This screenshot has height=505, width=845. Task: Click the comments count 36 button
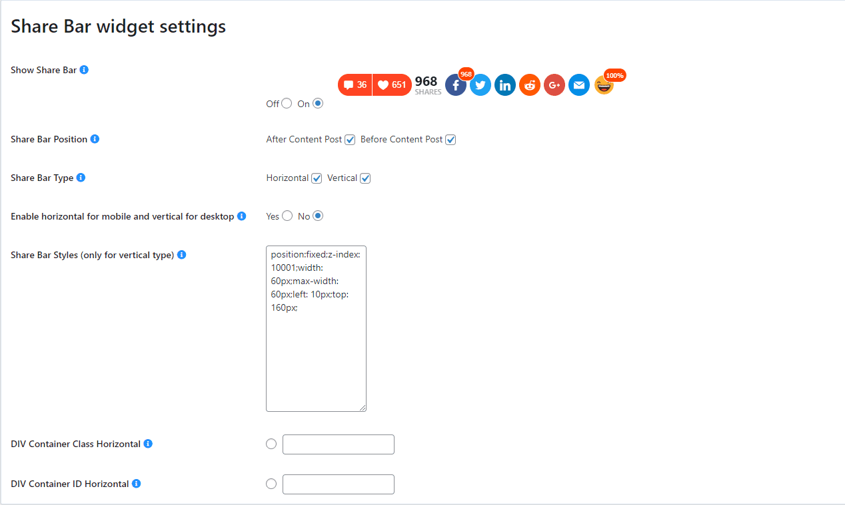pos(355,85)
